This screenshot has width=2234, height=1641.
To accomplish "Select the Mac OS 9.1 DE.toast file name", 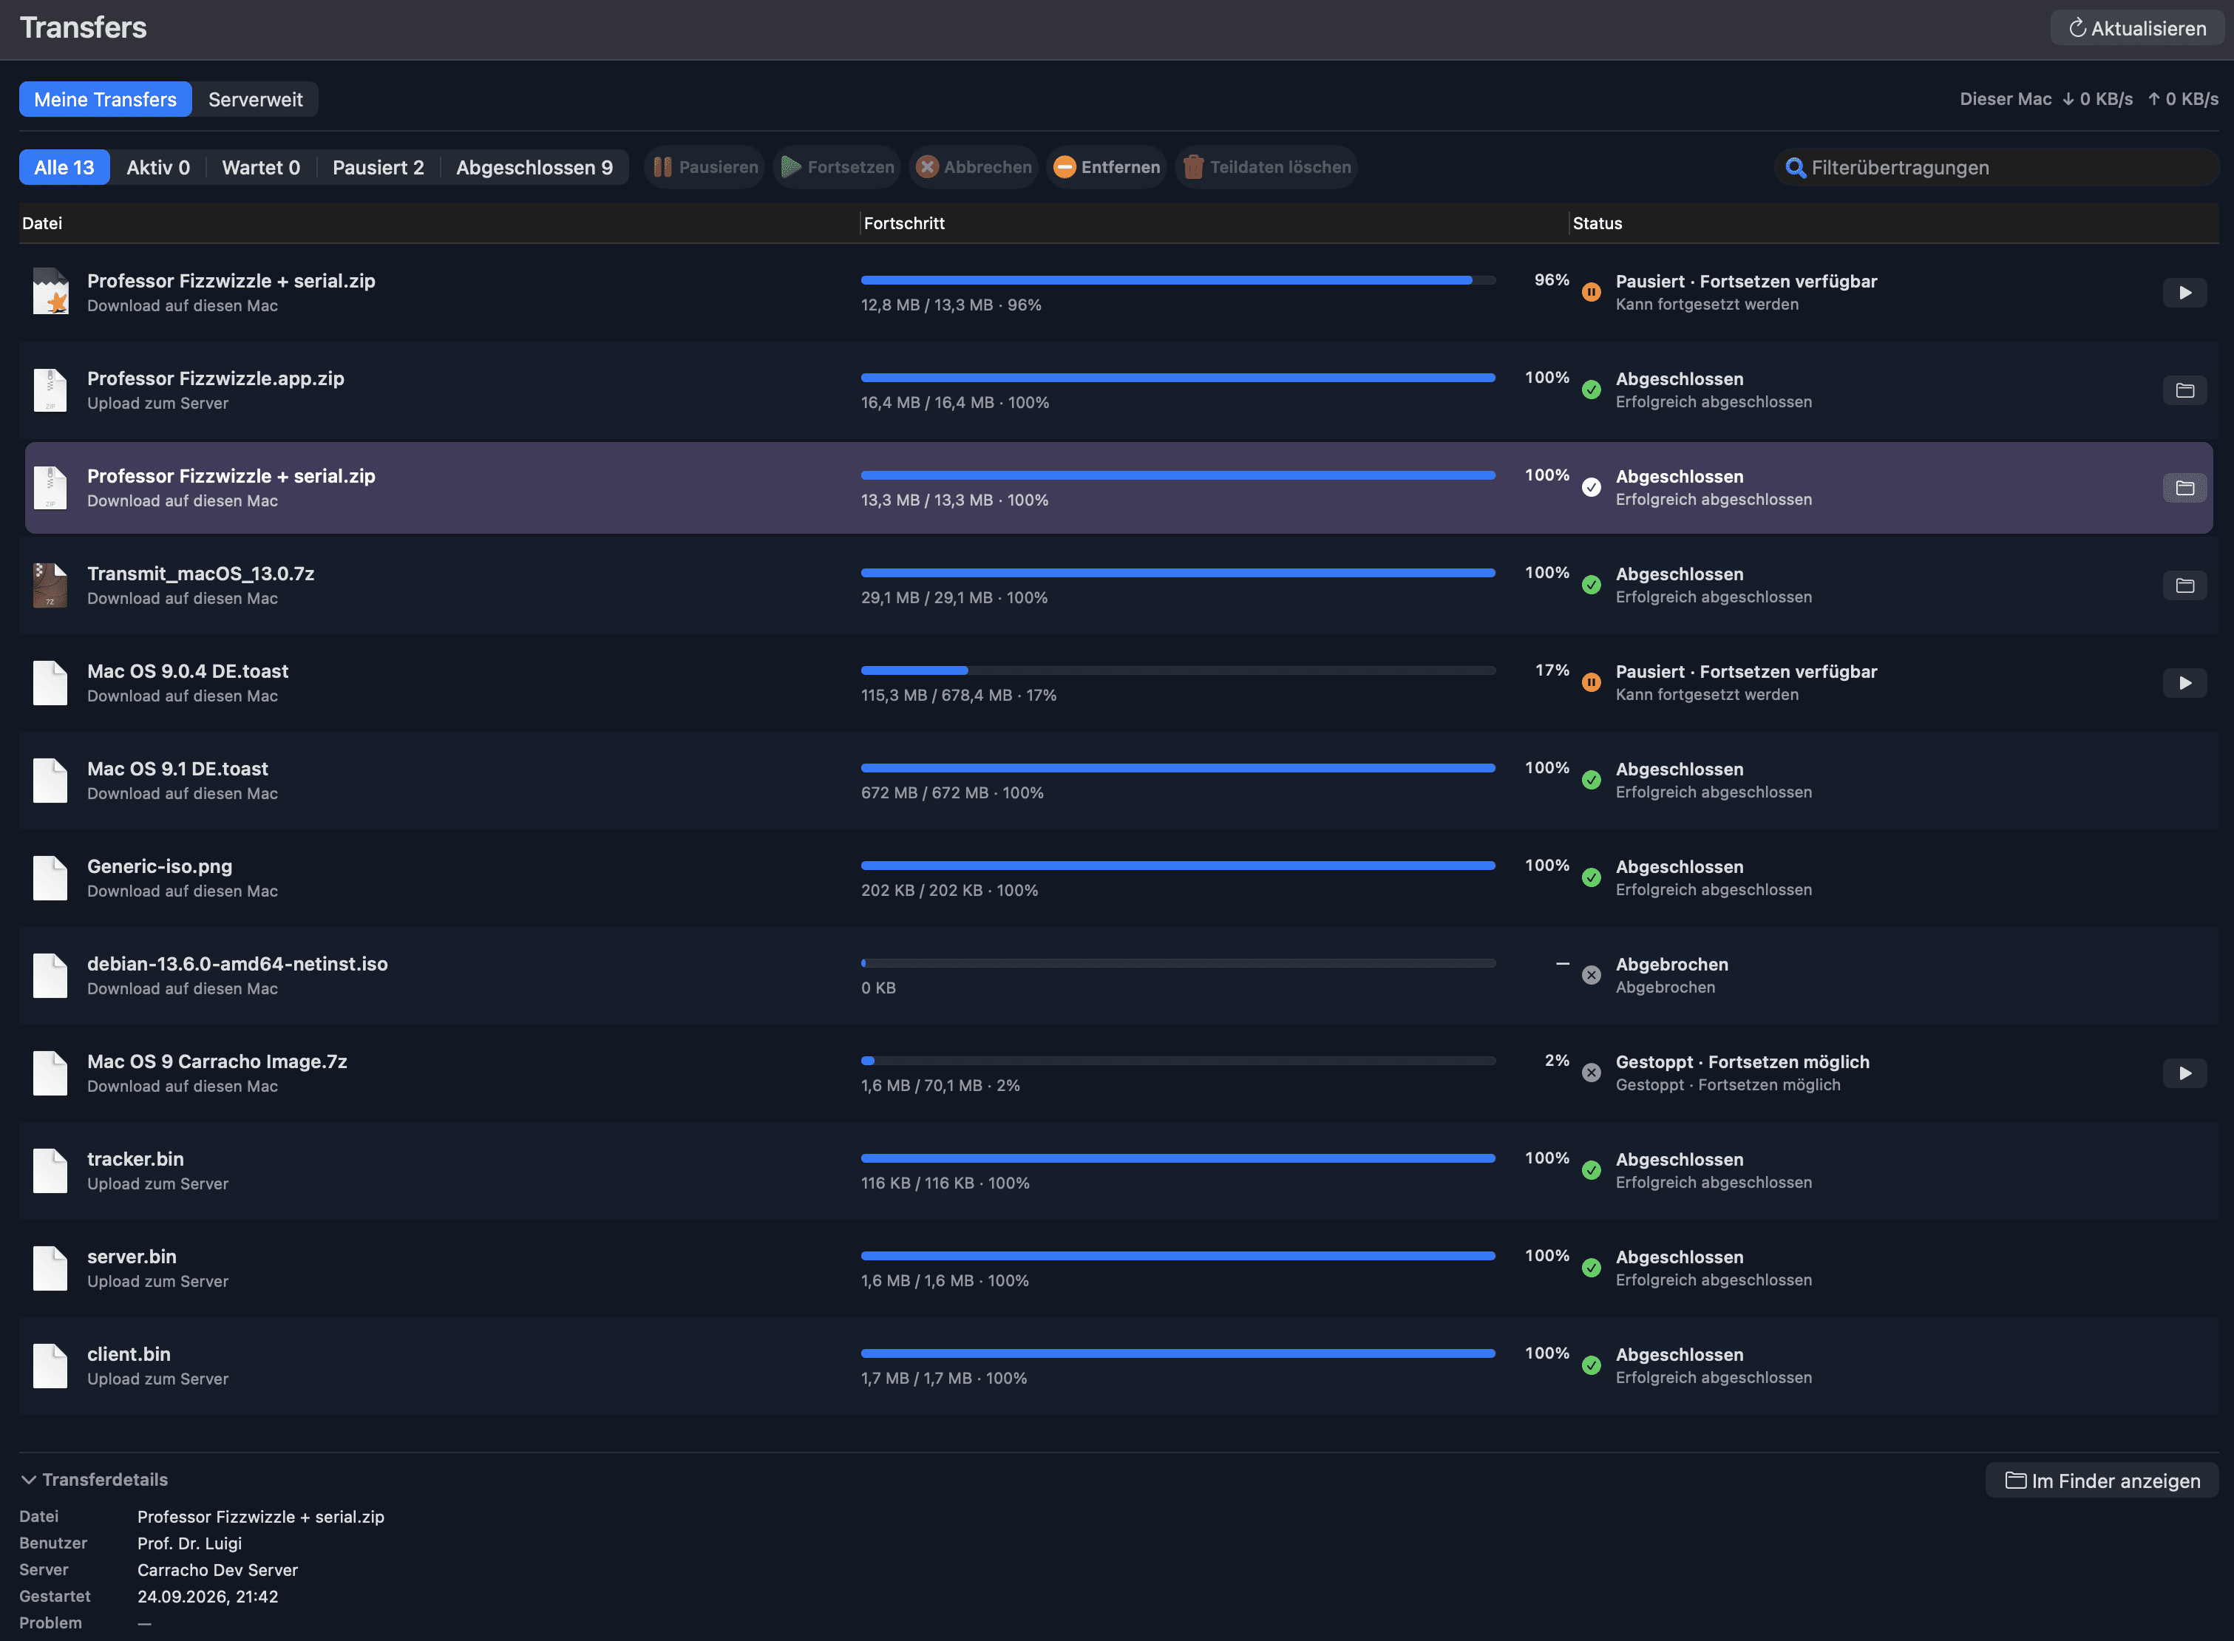I will (x=178, y=769).
